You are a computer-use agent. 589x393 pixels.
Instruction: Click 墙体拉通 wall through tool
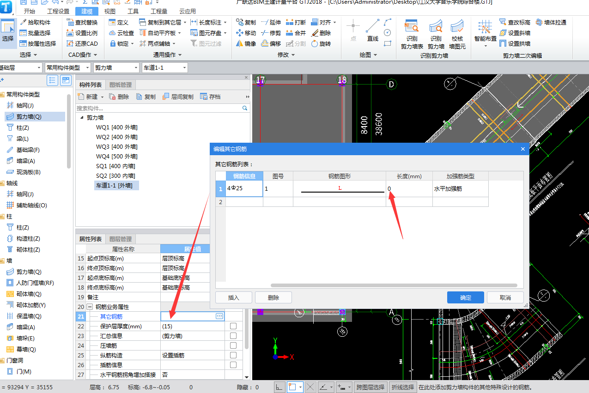tap(551, 22)
